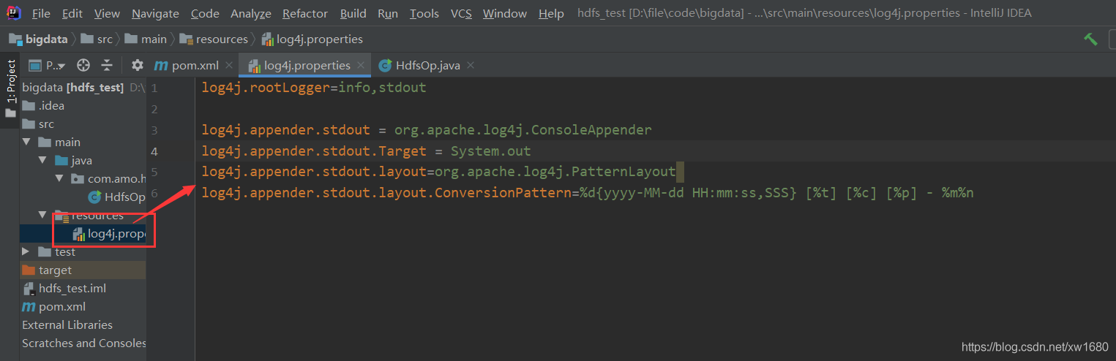1116x361 pixels.
Task: Click the folder icon in left tool strip
Action: 10,113
